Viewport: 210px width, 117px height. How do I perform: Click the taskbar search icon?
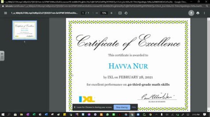(9, 115)
